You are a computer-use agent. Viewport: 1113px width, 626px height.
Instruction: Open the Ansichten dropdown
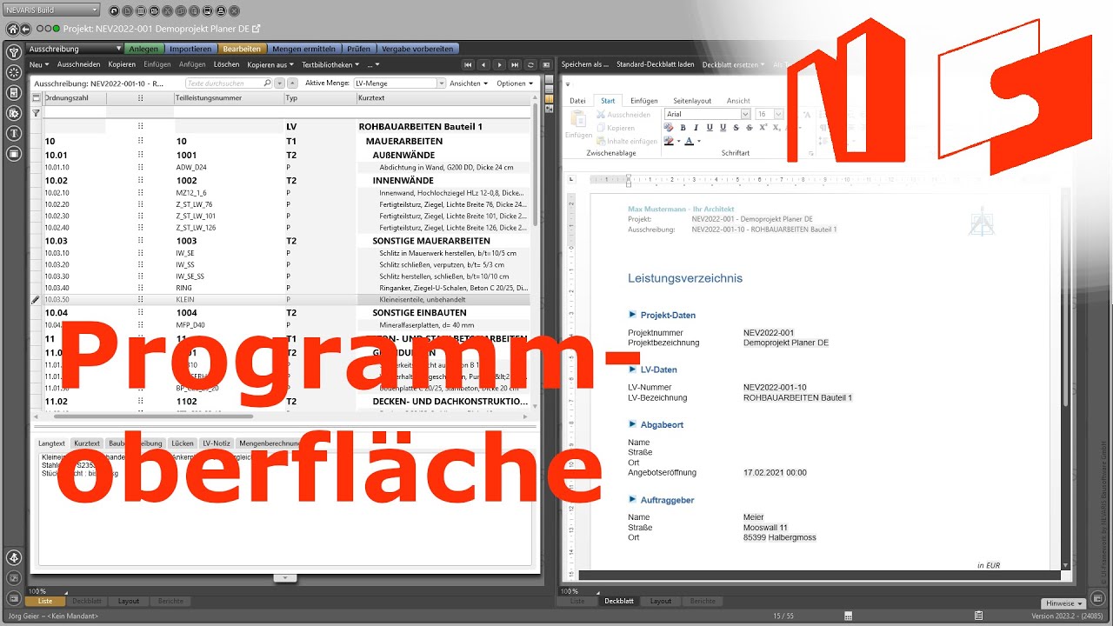468,83
